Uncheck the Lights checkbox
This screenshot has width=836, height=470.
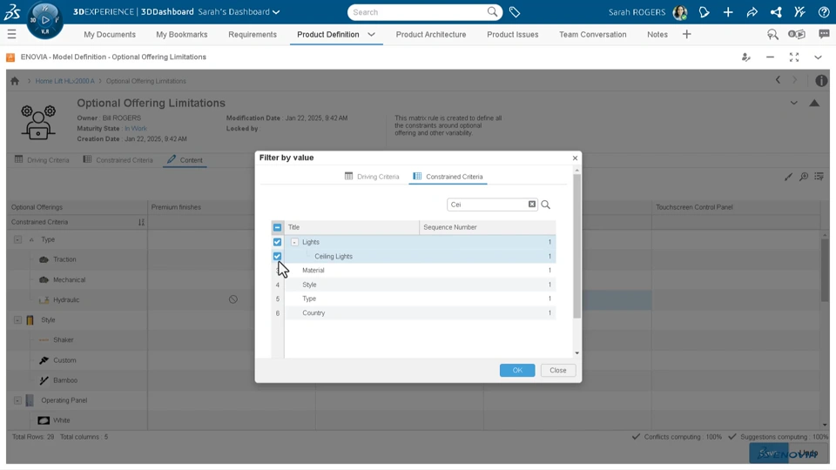[x=277, y=242]
